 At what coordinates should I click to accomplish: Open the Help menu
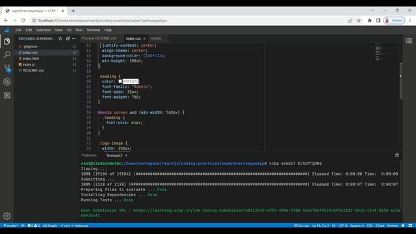(108, 30)
